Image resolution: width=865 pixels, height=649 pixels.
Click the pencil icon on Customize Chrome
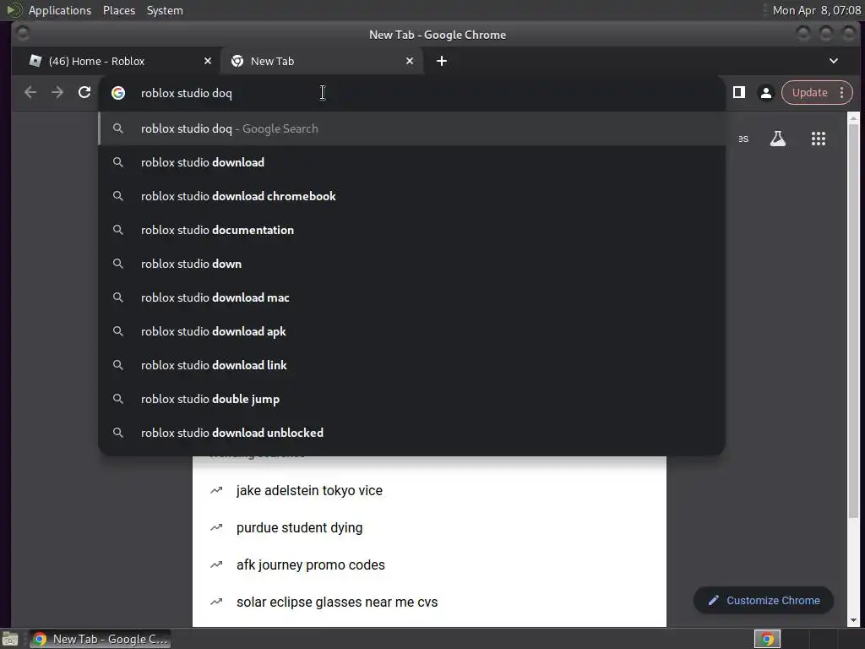click(x=713, y=600)
